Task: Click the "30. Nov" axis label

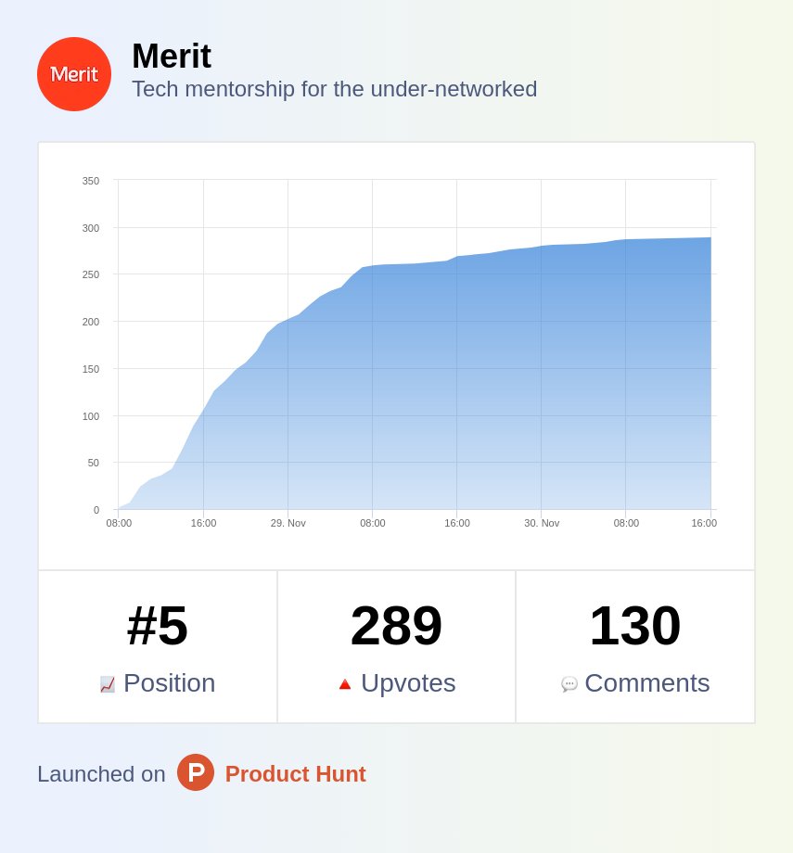Action: pos(541,523)
